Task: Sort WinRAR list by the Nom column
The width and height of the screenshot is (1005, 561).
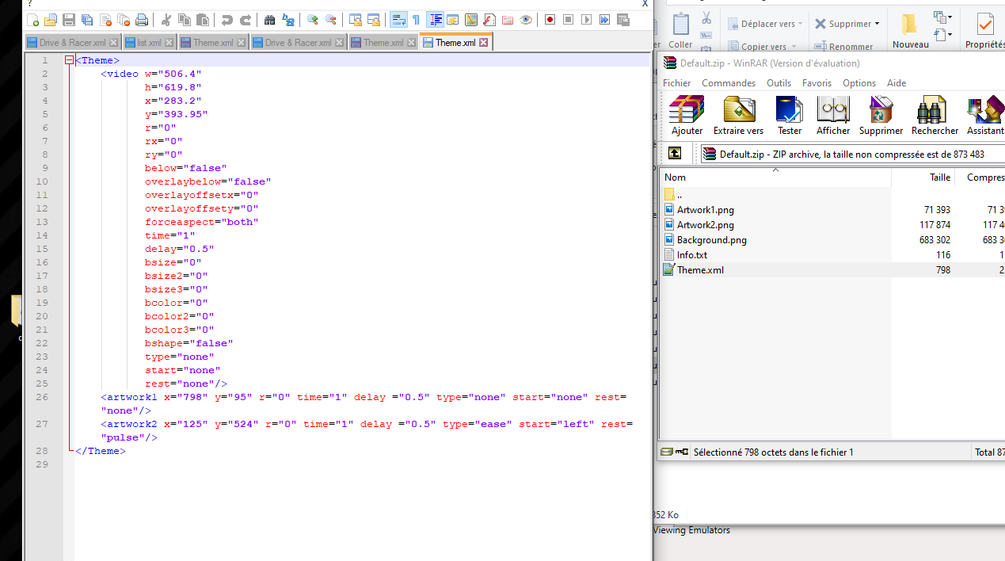Action: [x=775, y=177]
